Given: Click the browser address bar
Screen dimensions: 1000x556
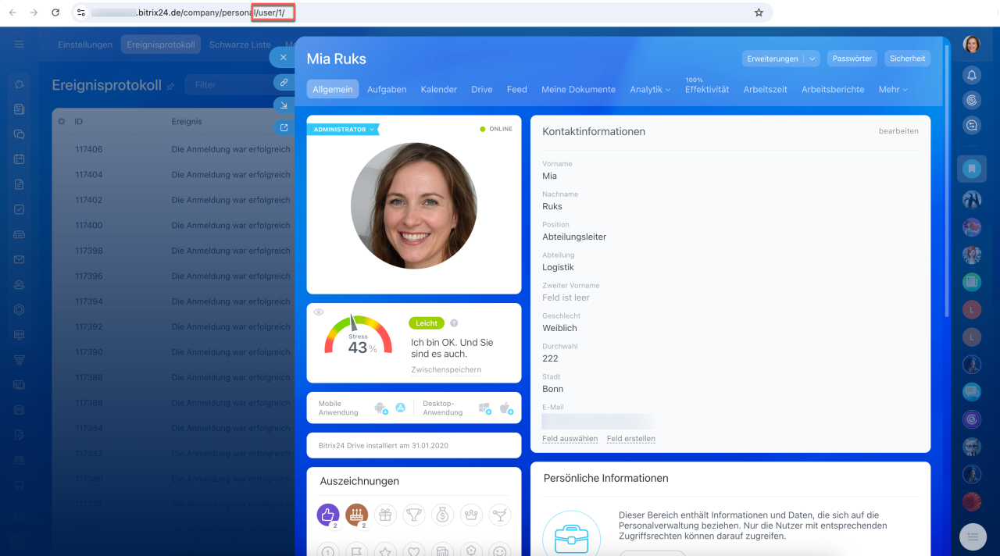Looking at the screenshot, I should tap(422, 12).
